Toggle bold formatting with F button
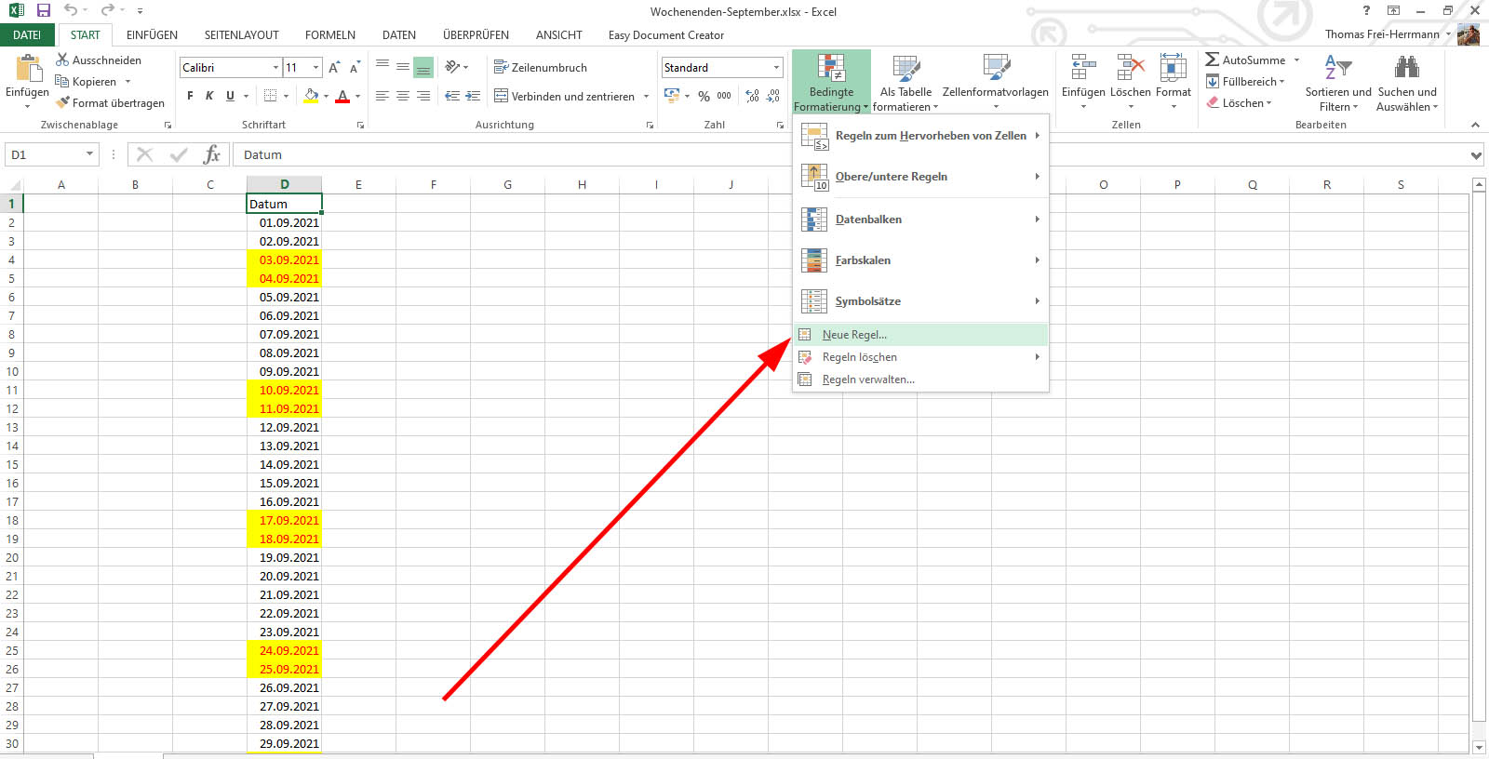1489x759 pixels. point(191,96)
